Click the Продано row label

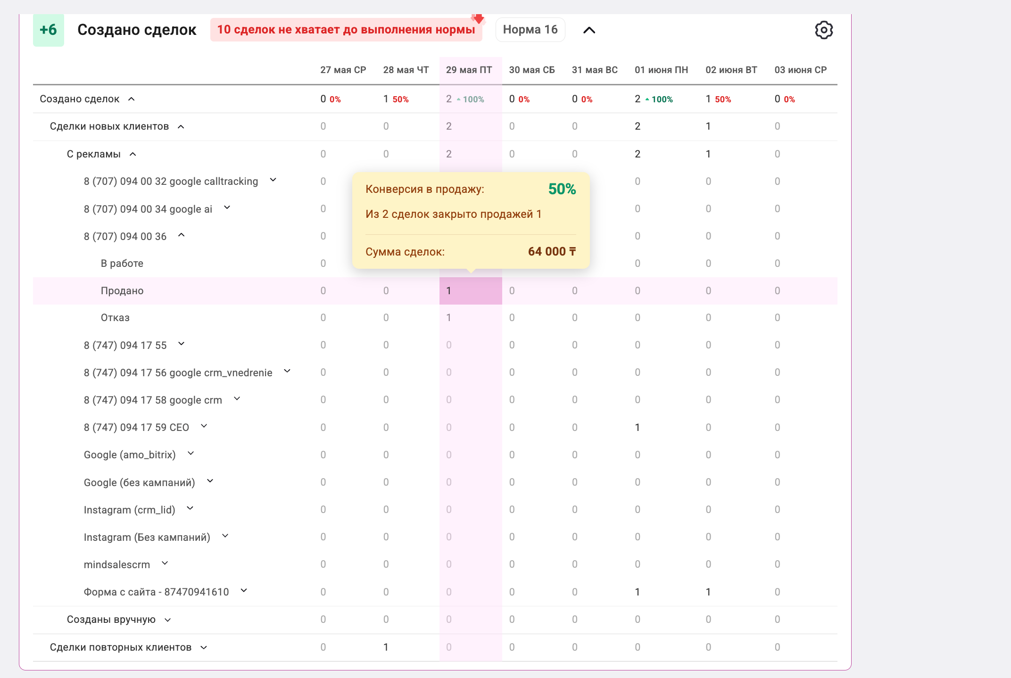[x=122, y=291]
